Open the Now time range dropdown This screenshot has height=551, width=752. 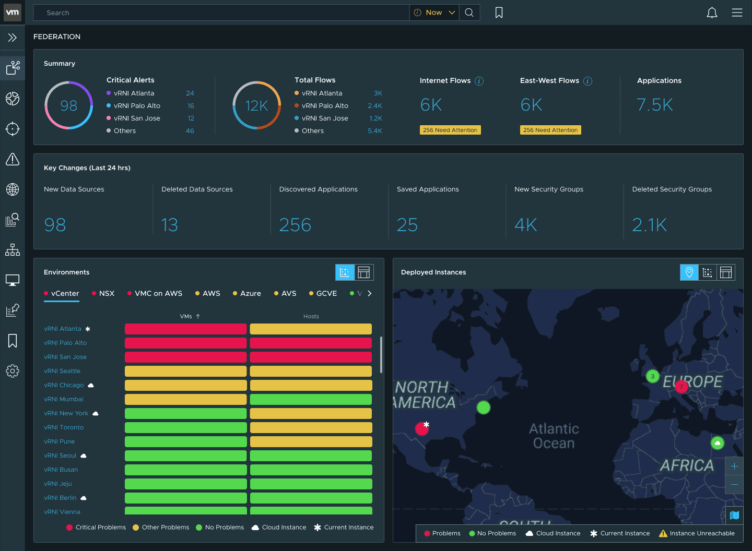pos(434,13)
